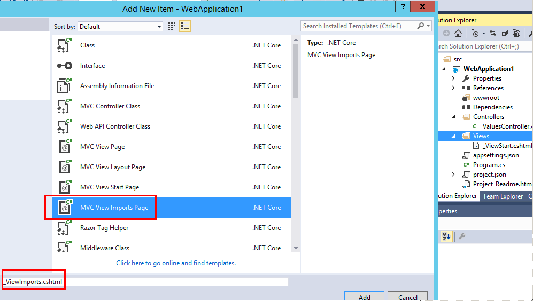Switch template list to medium list view

185,26
